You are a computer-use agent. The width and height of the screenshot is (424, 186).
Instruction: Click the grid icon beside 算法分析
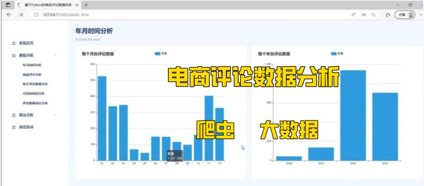[14, 115]
